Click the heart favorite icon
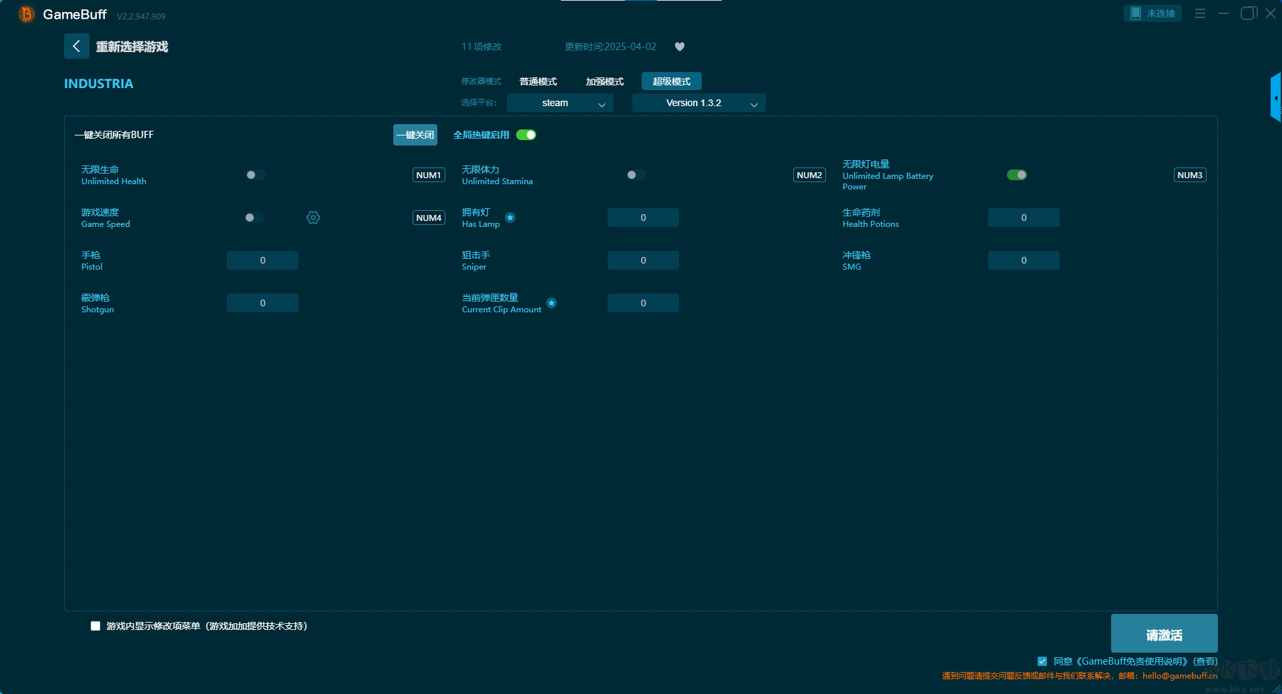This screenshot has width=1282, height=694. tap(679, 47)
